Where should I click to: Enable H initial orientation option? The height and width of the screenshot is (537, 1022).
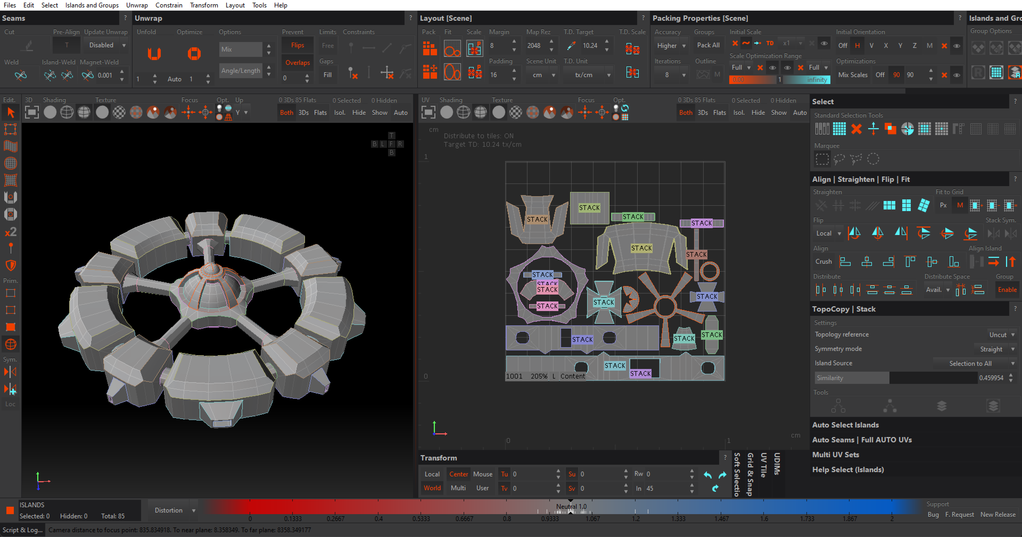pyautogui.click(x=857, y=45)
